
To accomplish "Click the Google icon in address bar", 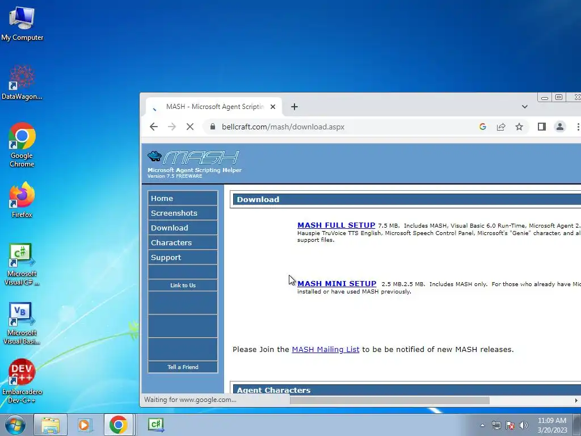I will coord(482,127).
